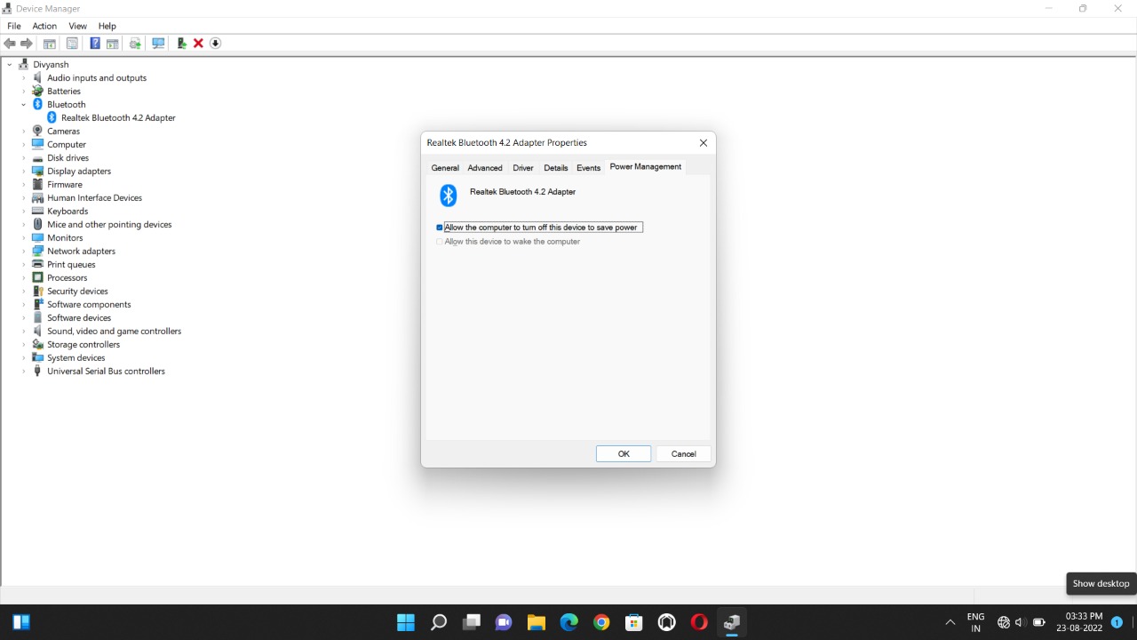Select the Storage controllers category icon
Screen dimensions: 1137x640
click(x=37, y=344)
